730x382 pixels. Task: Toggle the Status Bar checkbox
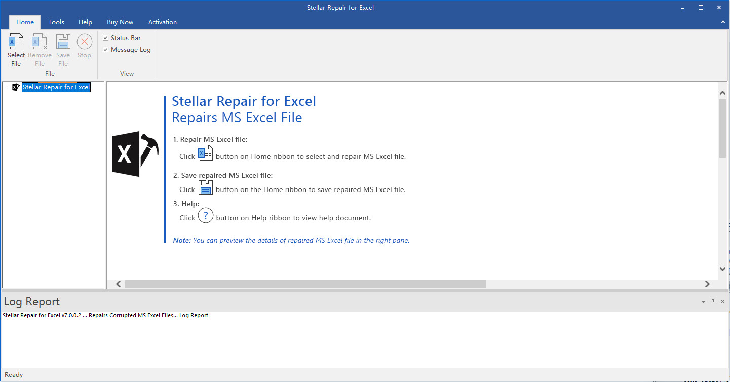pyautogui.click(x=105, y=38)
